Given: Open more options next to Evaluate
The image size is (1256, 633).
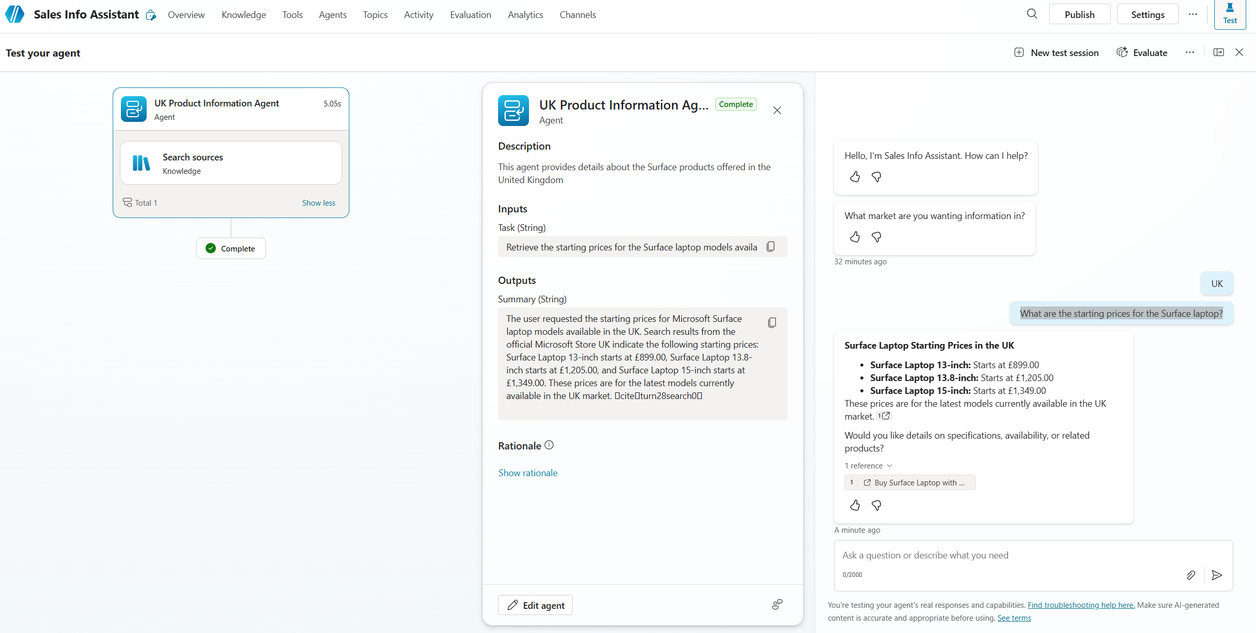Looking at the screenshot, I should [1190, 52].
